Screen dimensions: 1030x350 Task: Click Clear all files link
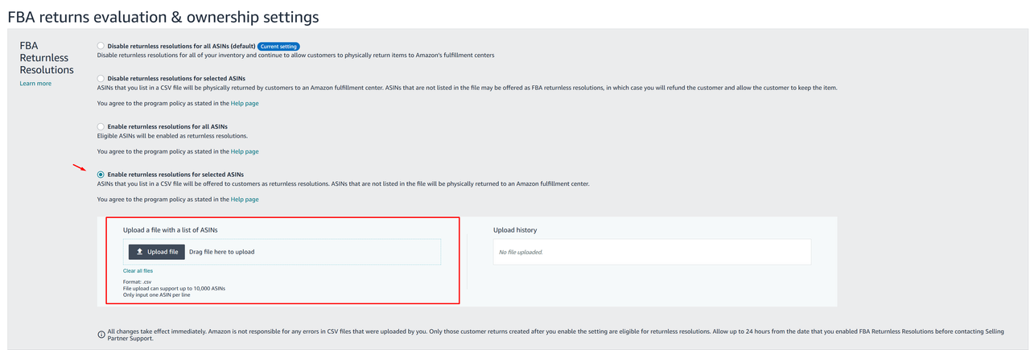click(138, 271)
